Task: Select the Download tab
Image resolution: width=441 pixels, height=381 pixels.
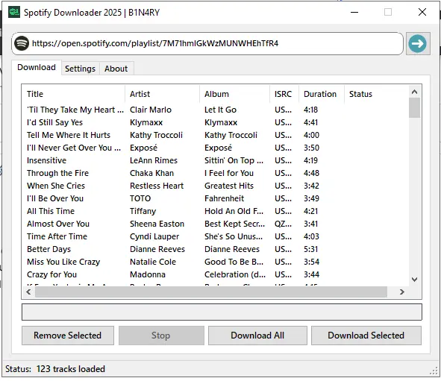Action: 37,67
